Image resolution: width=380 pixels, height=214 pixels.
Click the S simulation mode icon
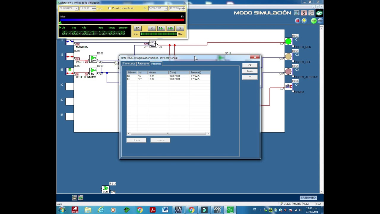(304, 13)
